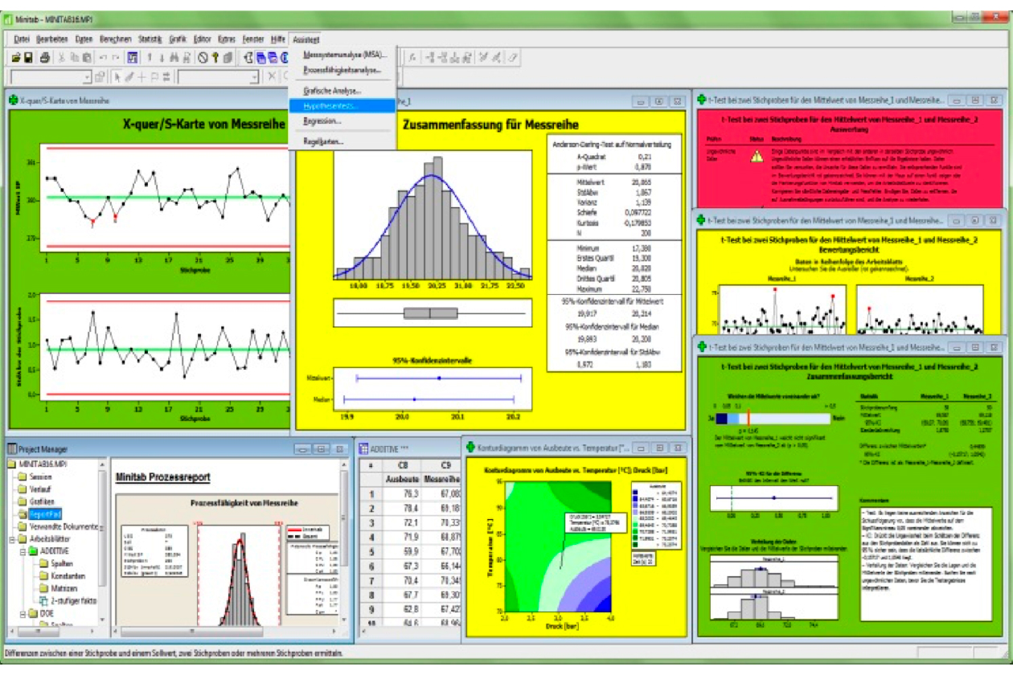1013x675 pixels.
Task: Collapse the Arbeitsblätter tree node
Action: (x=10, y=539)
